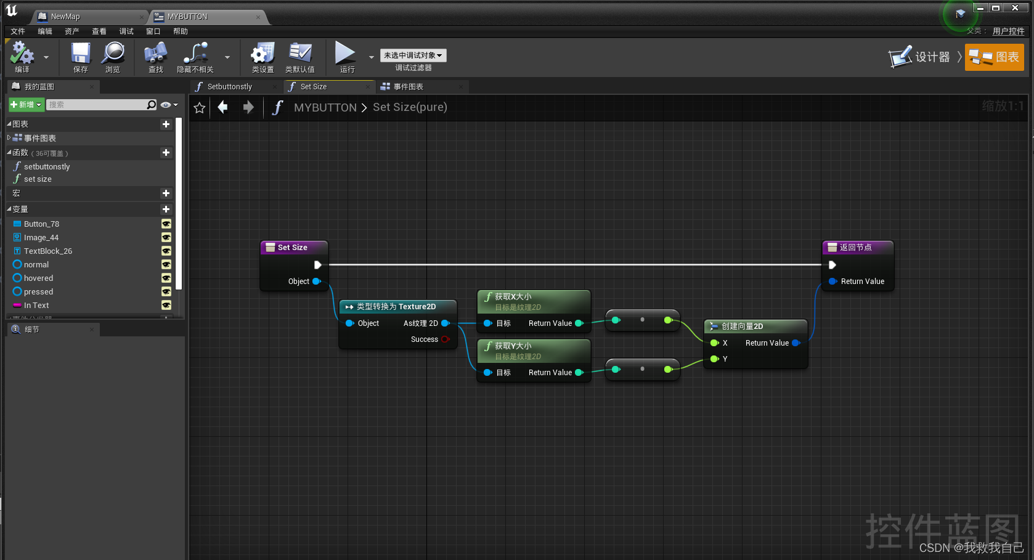Open search with the 查找 icon
The width and height of the screenshot is (1034, 560).
click(155, 57)
